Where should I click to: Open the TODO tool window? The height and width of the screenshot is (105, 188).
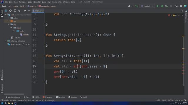36,97
